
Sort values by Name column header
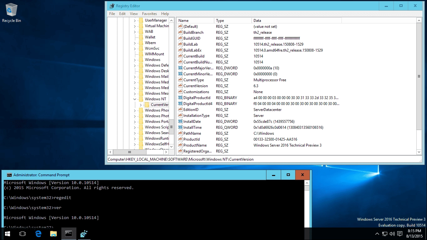pos(195,21)
